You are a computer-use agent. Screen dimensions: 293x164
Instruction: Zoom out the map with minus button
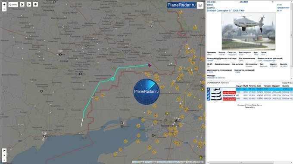[x=4, y=9]
